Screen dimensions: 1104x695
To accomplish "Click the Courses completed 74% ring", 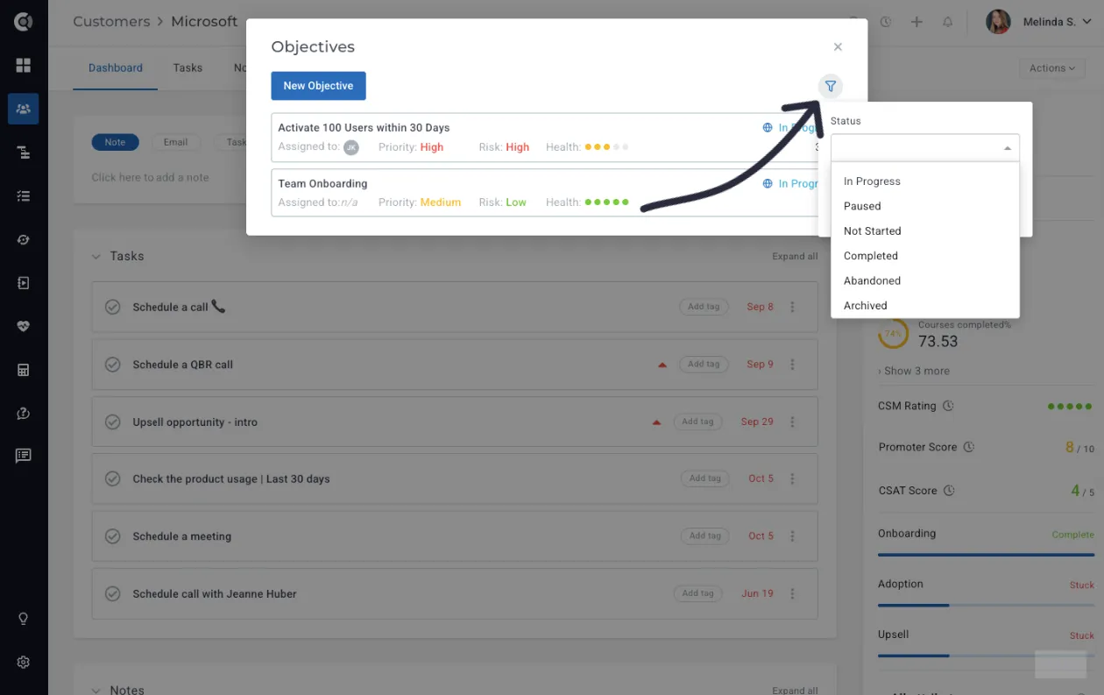I will (894, 334).
